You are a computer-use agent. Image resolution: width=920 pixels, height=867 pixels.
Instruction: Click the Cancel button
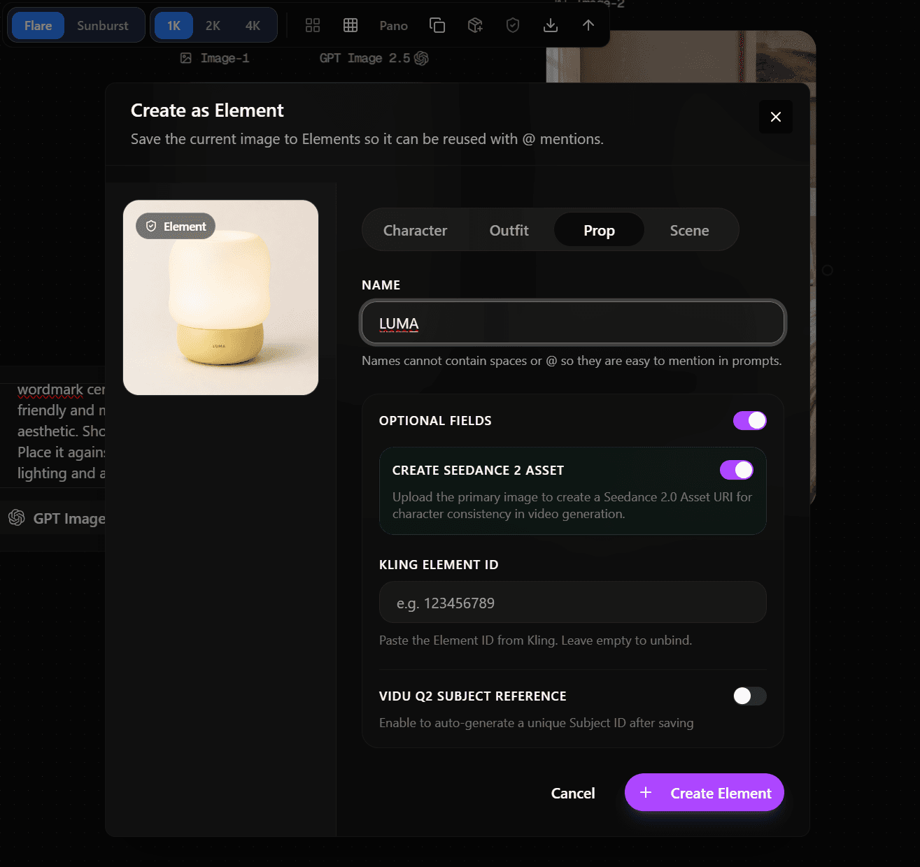click(x=573, y=793)
